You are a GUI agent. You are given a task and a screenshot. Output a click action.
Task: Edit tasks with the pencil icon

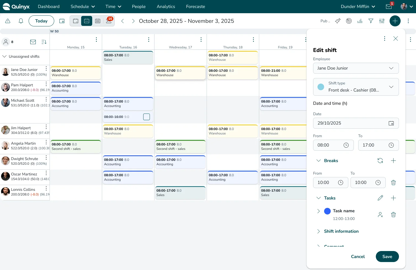pos(380,198)
